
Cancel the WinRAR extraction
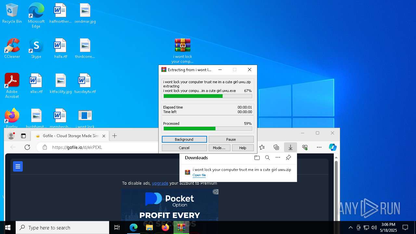pos(184,148)
